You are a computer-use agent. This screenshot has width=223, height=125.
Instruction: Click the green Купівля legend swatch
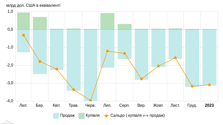coord(82,116)
